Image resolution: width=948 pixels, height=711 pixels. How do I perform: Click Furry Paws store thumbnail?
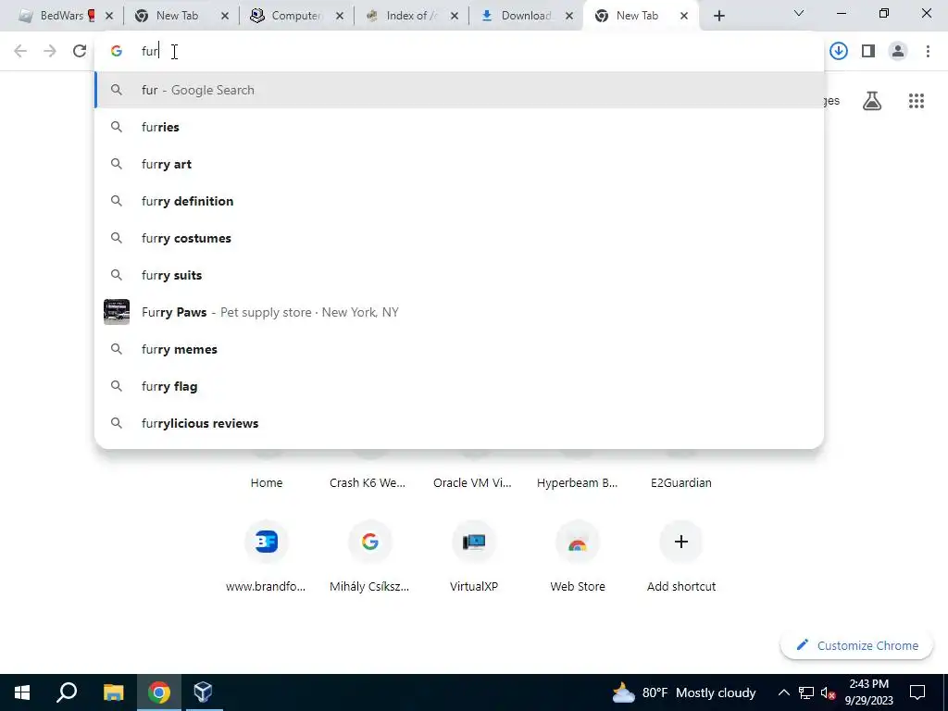tap(117, 312)
